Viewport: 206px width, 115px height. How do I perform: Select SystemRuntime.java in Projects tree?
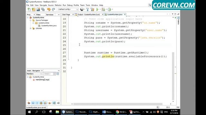tap(49, 26)
